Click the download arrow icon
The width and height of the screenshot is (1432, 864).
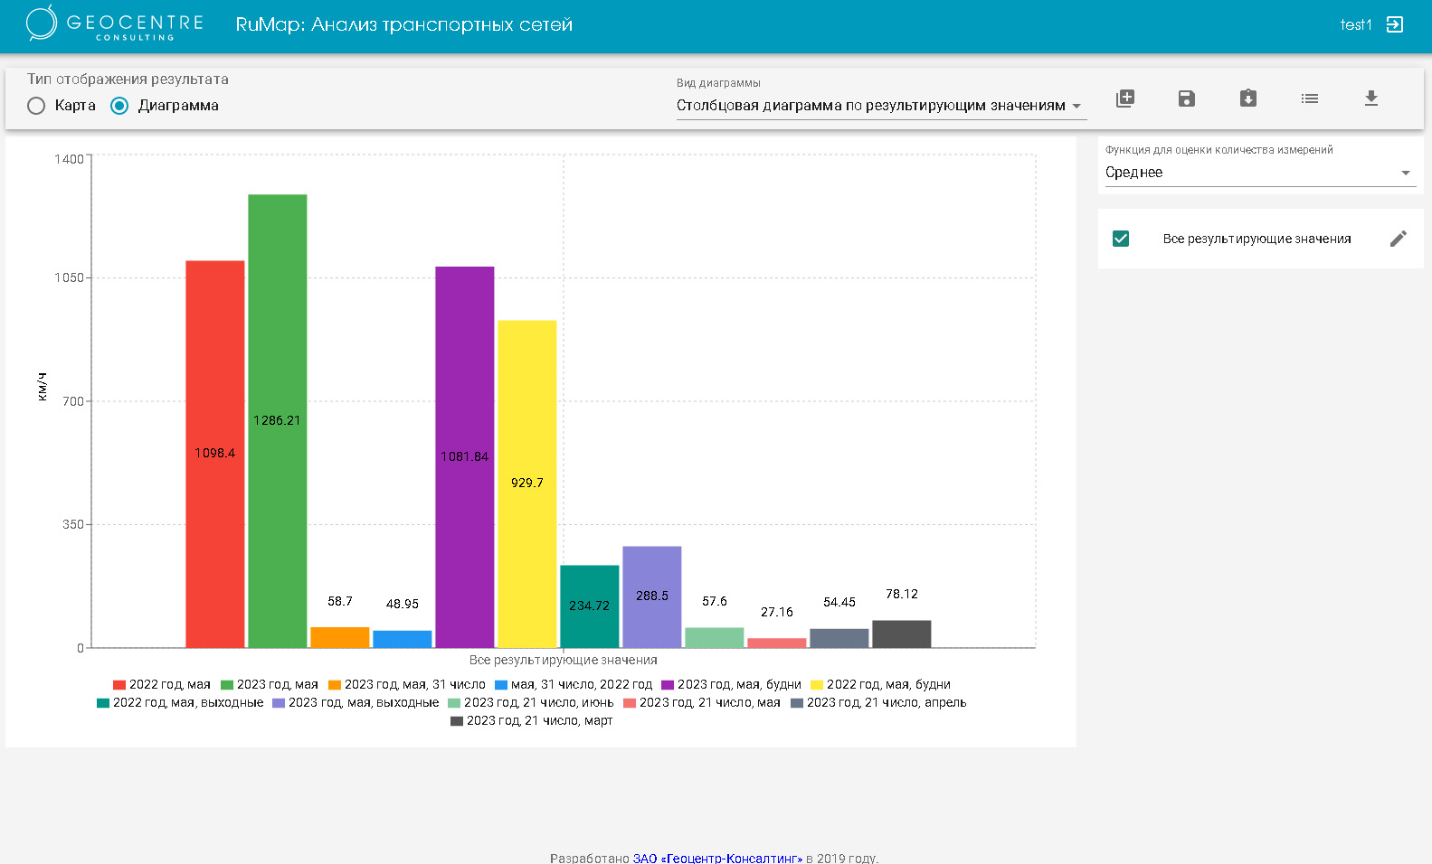point(1371,99)
